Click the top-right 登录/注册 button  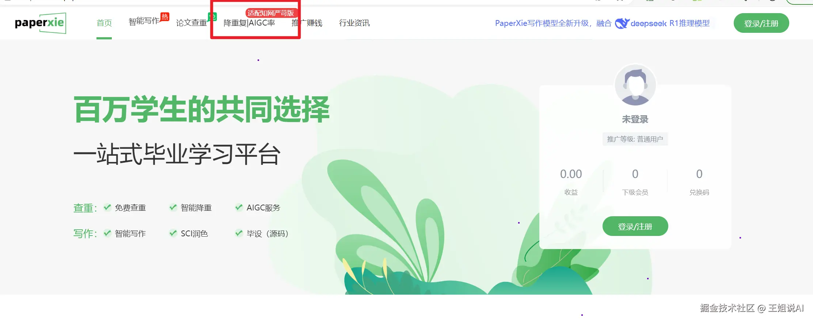(x=761, y=23)
